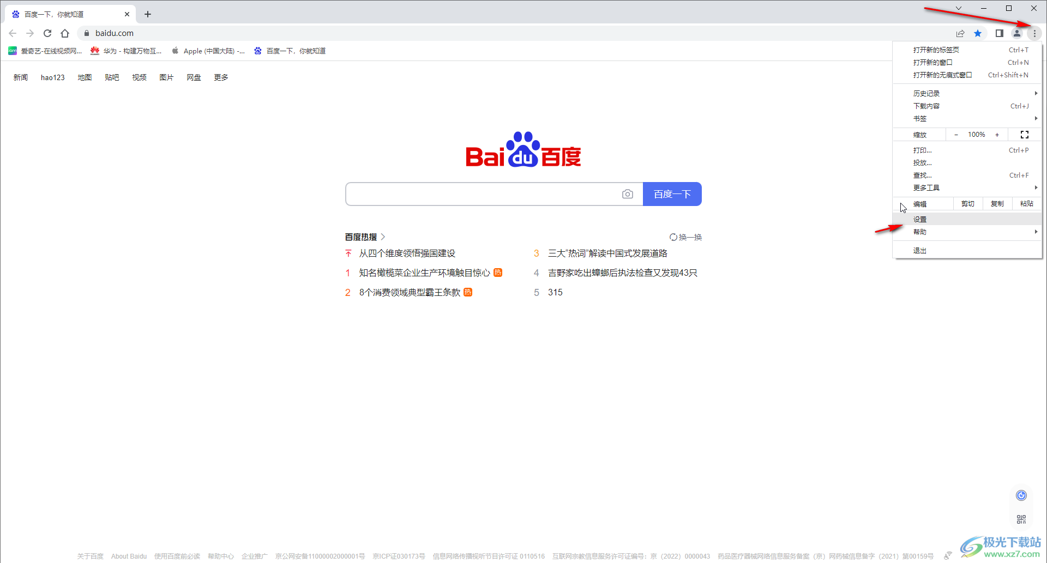
Task: Choose 退出 in the menu
Action: coord(967,250)
